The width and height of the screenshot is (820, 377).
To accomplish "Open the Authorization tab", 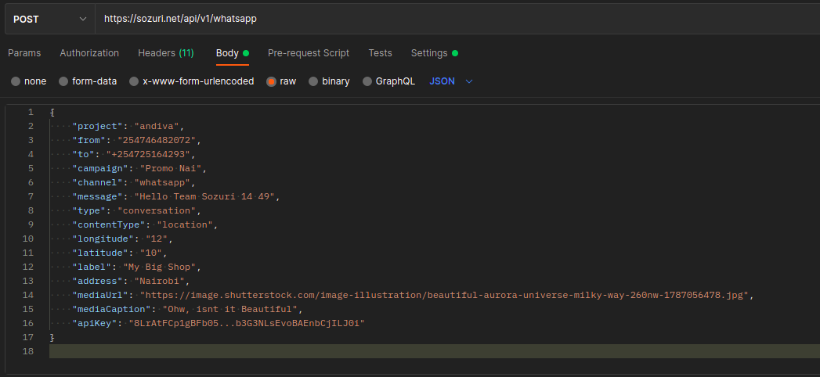I will (89, 53).
